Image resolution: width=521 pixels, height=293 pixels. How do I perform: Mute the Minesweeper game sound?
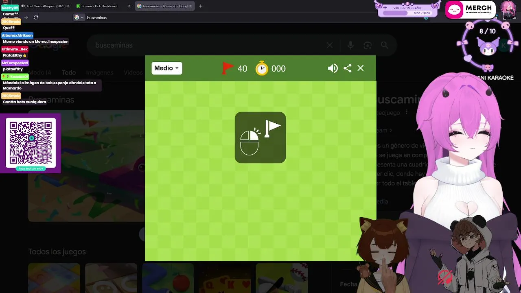point(333,68)
